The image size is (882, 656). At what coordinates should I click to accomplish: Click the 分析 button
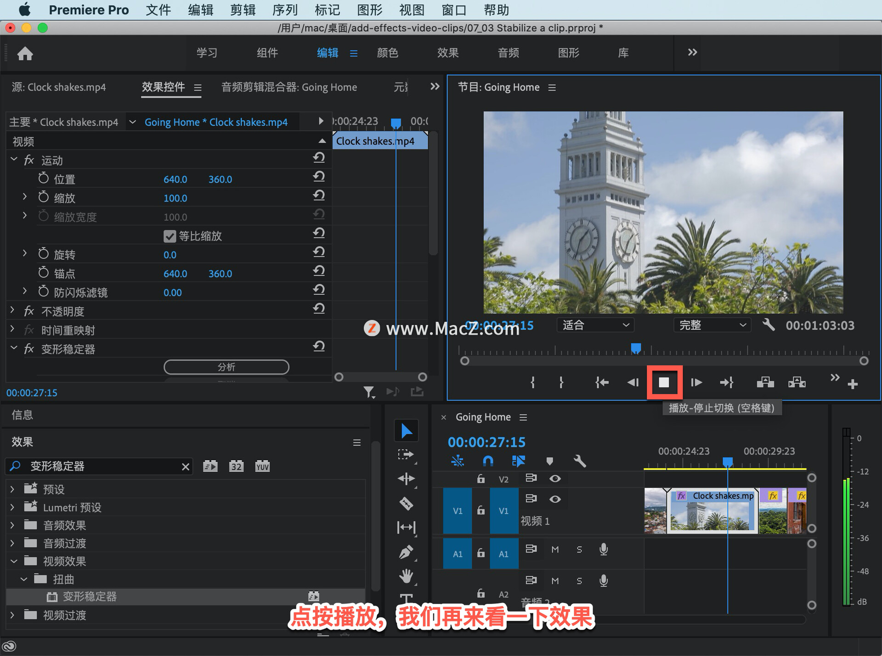coord(226,367)
